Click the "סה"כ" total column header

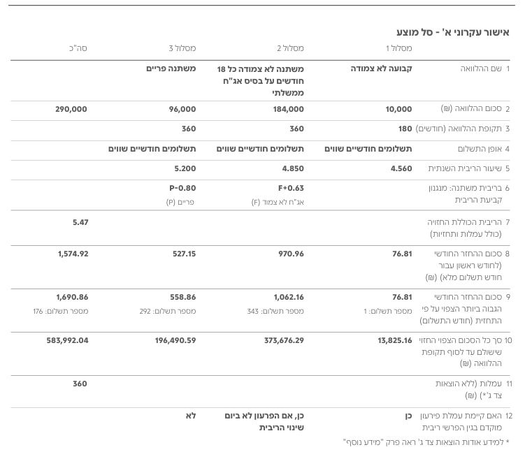78,49
